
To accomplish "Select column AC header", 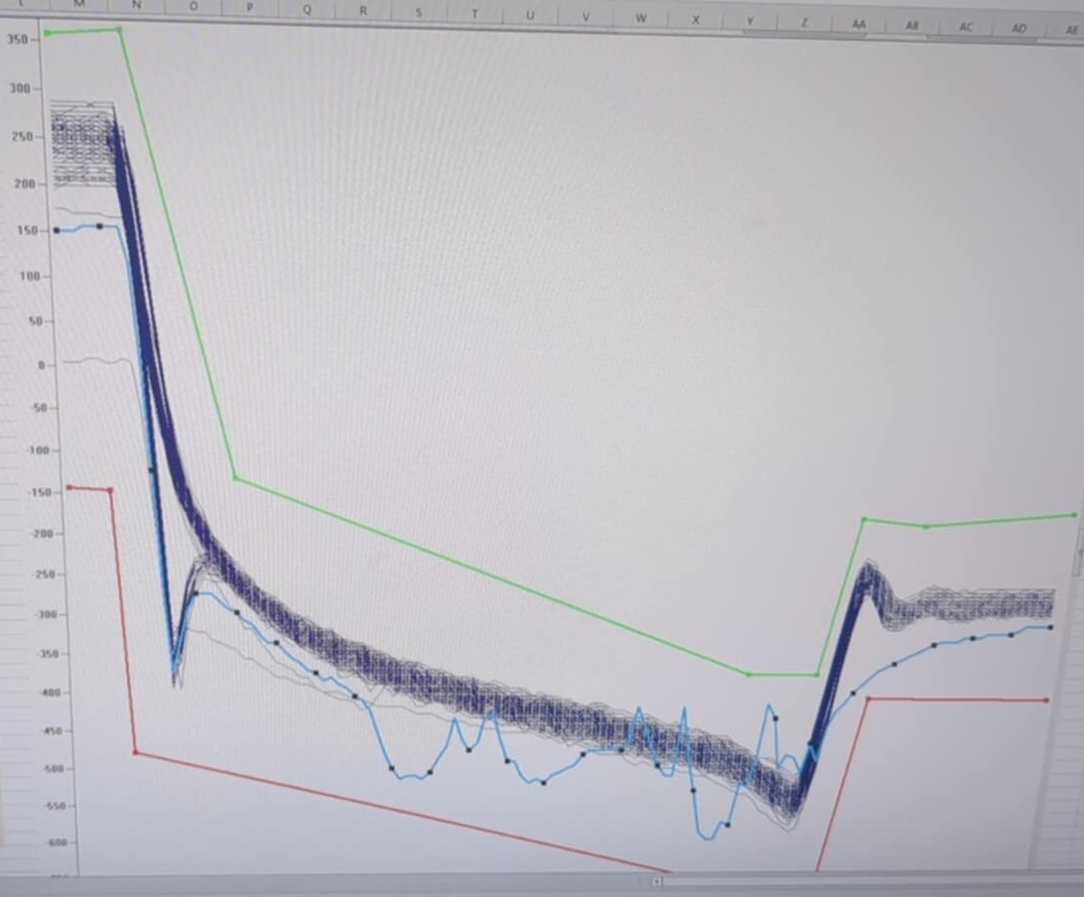I will point(966,27).
